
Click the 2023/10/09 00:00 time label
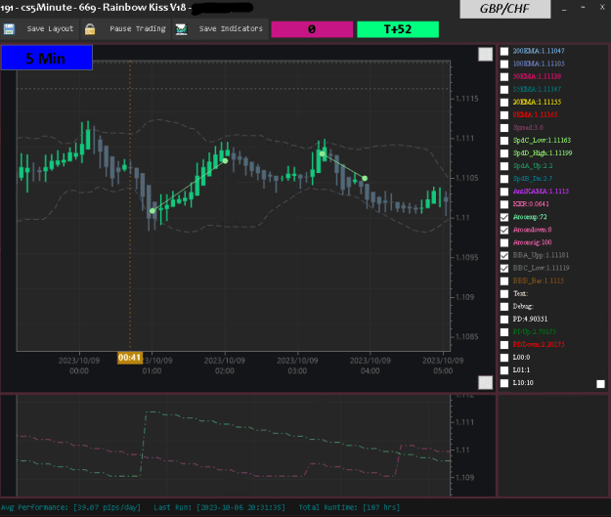(79, 366)
